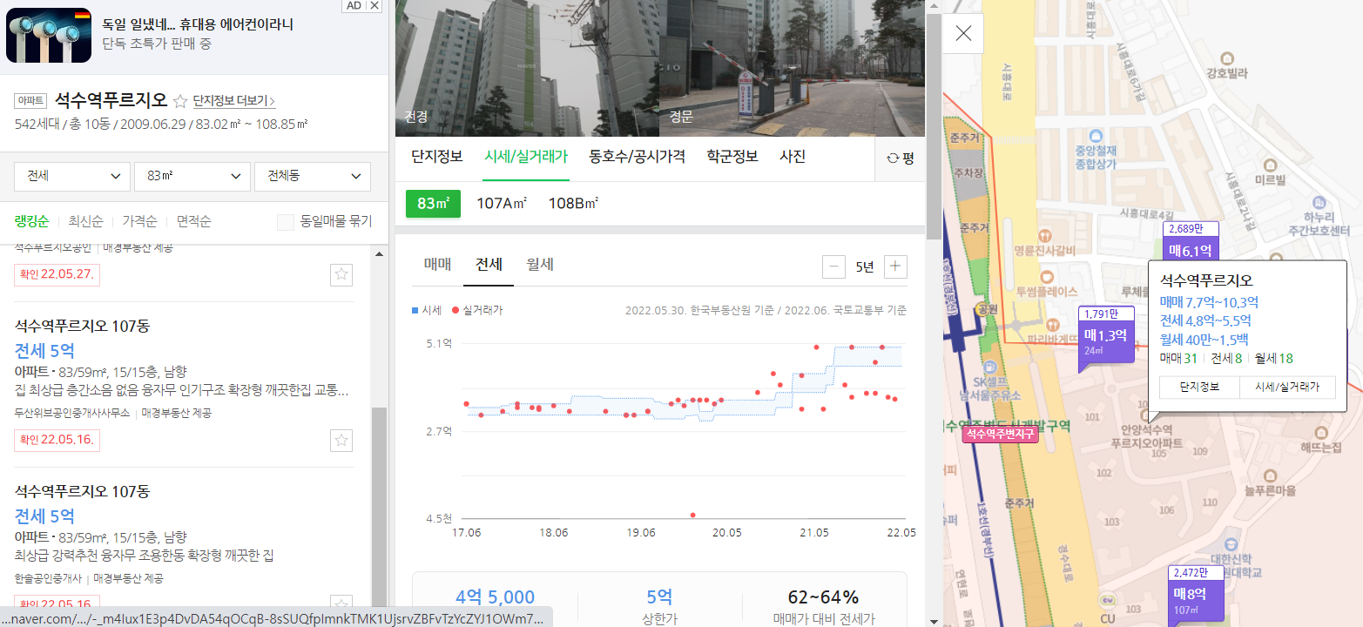Screen dimensions: 1363x627
Task: Click the 미르빌 building map icon
Action: pos(1270,165)
